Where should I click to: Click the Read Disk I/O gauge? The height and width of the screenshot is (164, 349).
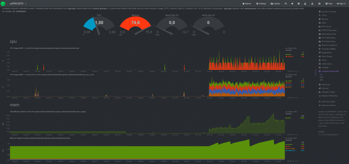point(172,24)
